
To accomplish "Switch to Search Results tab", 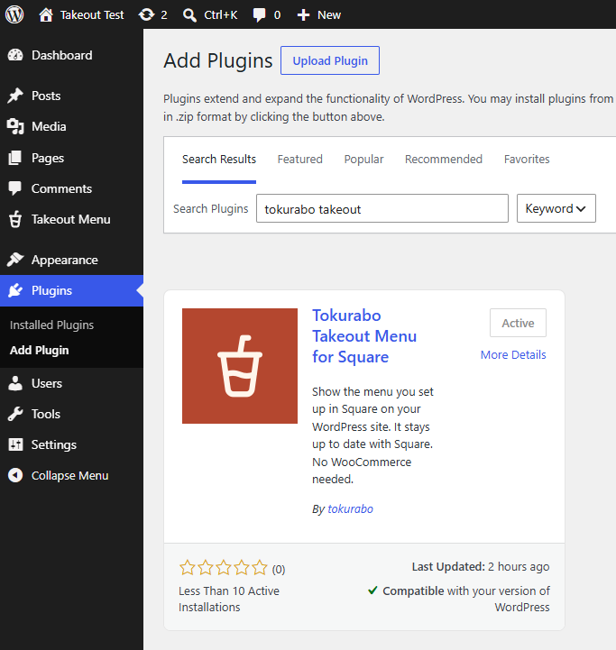I will coord(219,160).
